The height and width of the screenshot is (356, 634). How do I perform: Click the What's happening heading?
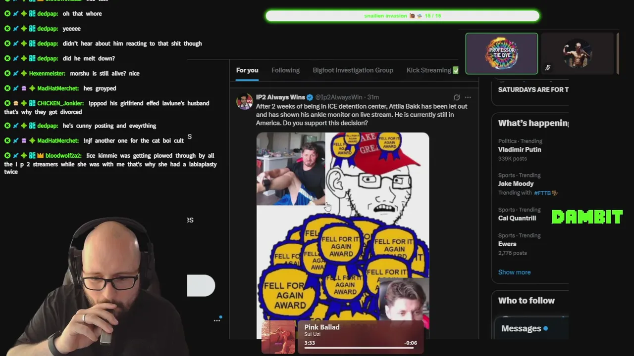tap(533, 123)
